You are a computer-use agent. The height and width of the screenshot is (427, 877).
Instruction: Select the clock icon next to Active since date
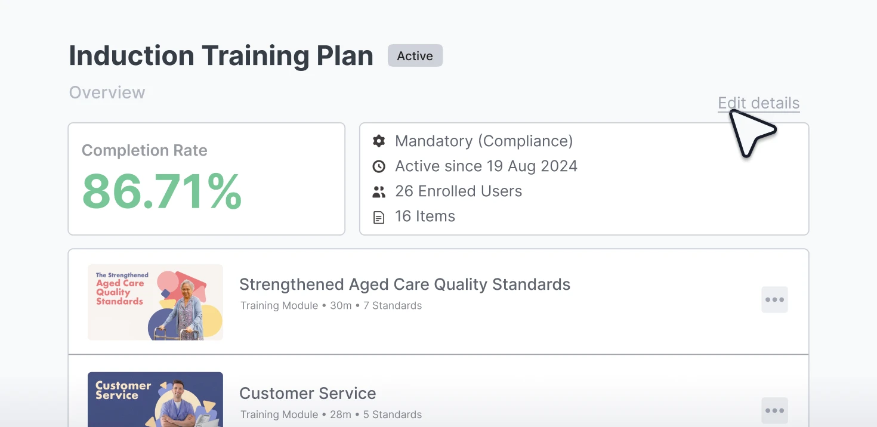pyautogui.click(x=379, y=166)
